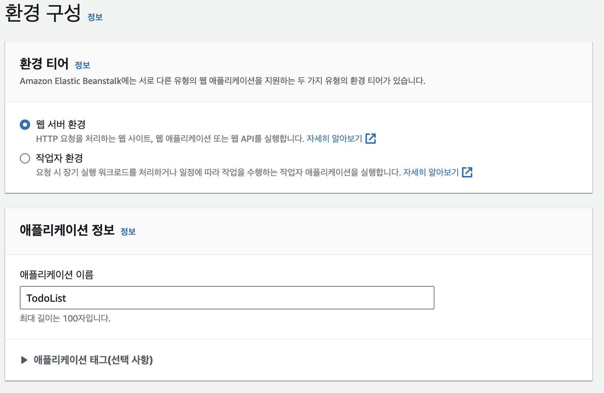Image resolution: width=604 pixels, height=393 pixels.
Task: Click the 웹 서버 환경 option label text
Action: 61,125
